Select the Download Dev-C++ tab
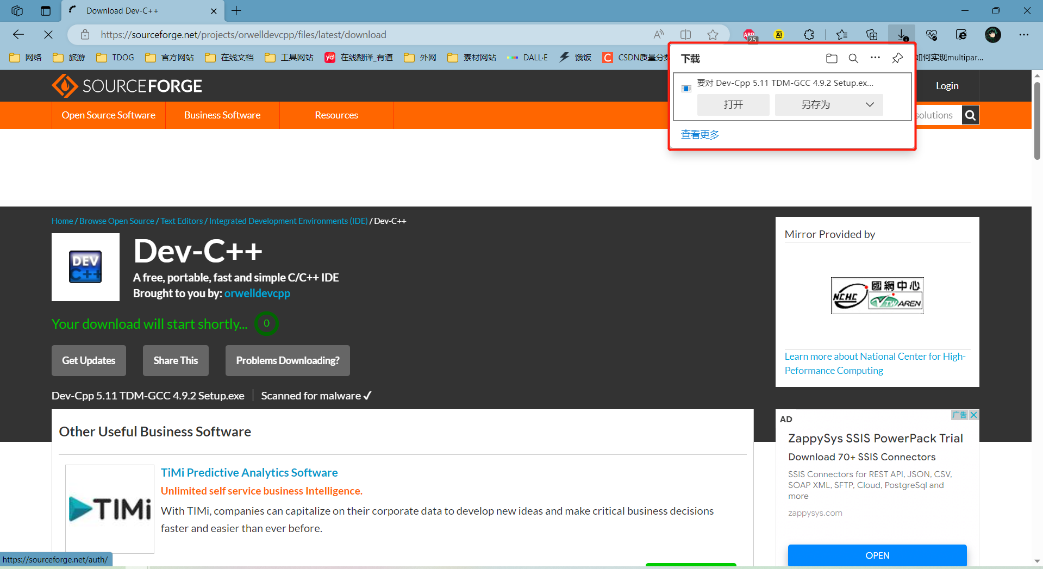Image resolution: width=1043 pixels, height=569 pixels. (143, 11)
